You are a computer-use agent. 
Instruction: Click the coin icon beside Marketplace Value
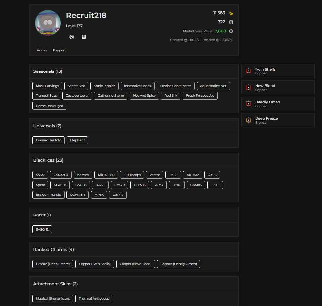click(231, 31)
